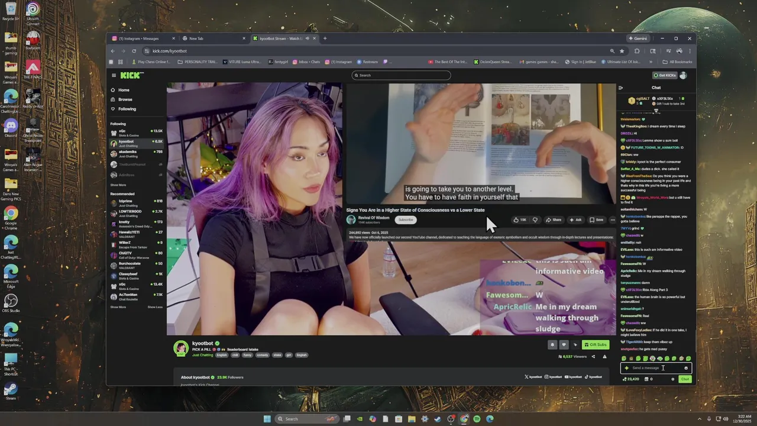Open kyootbot's TikTok social link
Viewport: 757px width, 426px height.
(x=594, y=377)
